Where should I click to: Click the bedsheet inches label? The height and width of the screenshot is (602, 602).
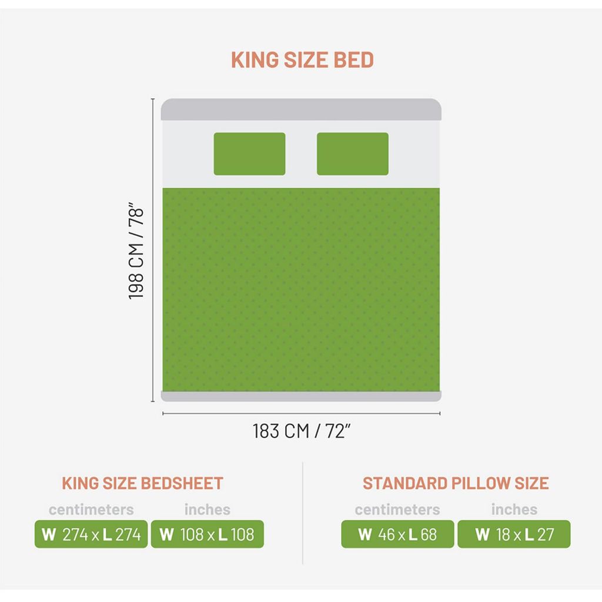coord(208,510)
